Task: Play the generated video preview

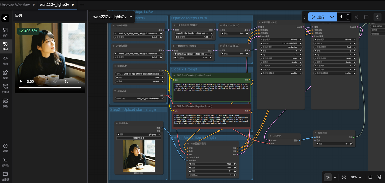Action: point(21,81)
